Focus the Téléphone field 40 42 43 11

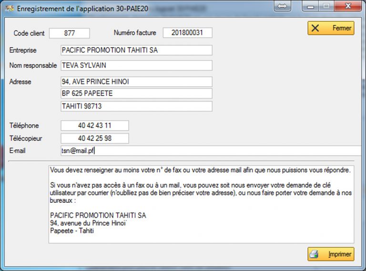coord(94,125)
